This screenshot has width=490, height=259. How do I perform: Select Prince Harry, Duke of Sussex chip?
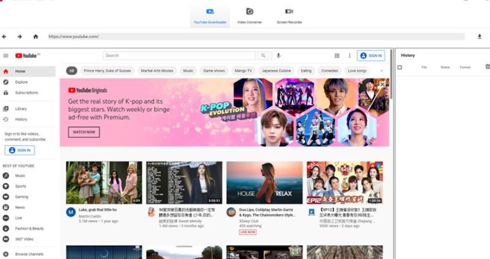[x=107, y=71]
